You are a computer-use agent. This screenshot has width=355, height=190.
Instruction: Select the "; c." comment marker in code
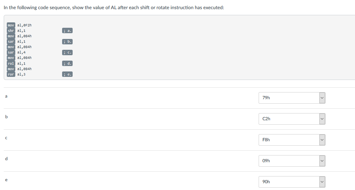point(68,52)
